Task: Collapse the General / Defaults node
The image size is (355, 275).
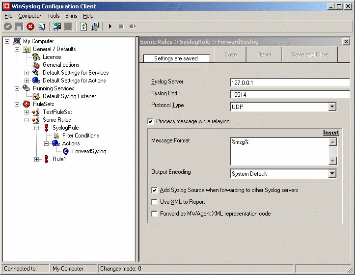Action: (17, 50)
